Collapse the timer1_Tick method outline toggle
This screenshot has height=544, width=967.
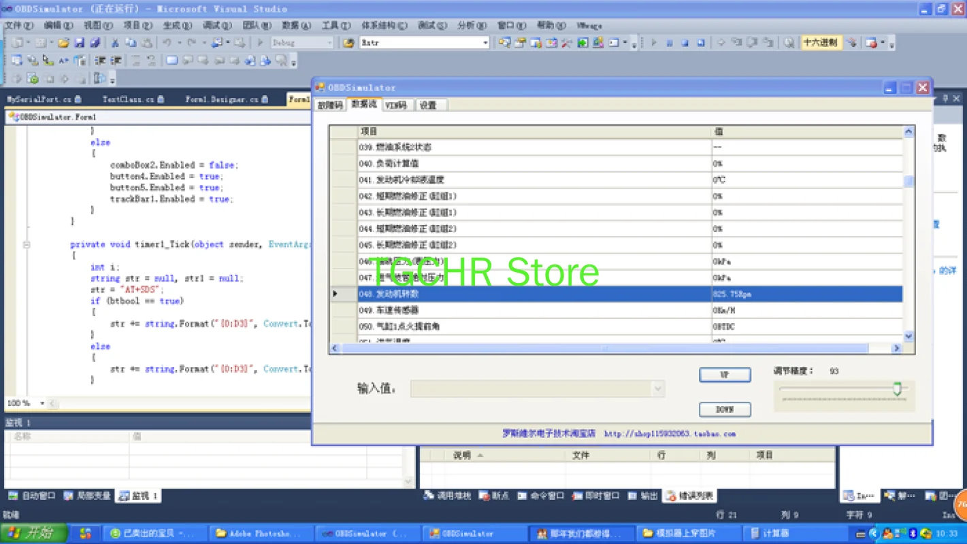point(27,245)
